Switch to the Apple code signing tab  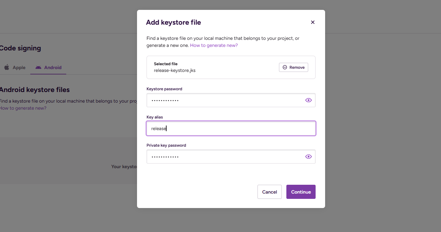tap(14, 67)
